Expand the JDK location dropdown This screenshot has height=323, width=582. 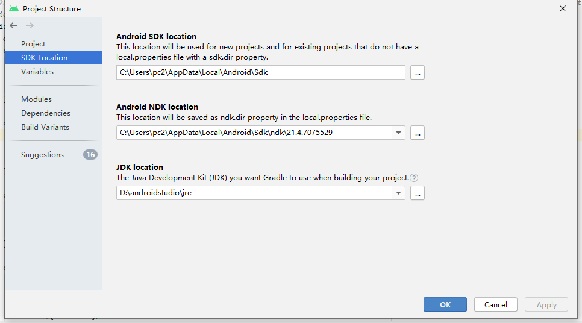click(x=398, y=193)
